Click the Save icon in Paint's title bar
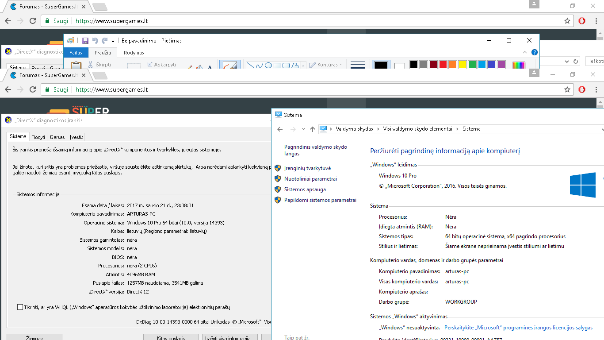The height and width of the screenshot is (340, 604). pos(85,41)
